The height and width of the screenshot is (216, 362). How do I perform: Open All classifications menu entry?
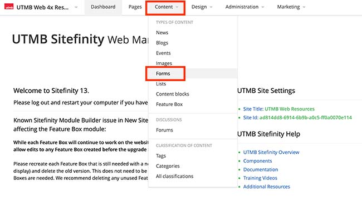click(x=174, y=177)
